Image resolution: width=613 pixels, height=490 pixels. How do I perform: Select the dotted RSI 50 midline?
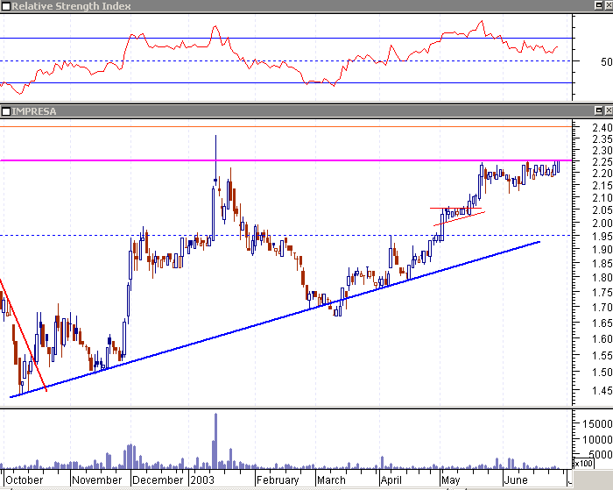coord(285,60)
